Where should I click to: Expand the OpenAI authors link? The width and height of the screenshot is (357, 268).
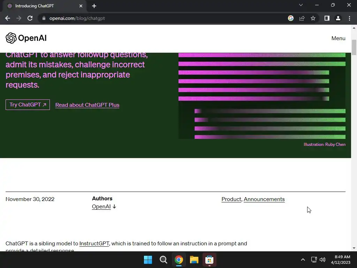click(x=104, y=207)
